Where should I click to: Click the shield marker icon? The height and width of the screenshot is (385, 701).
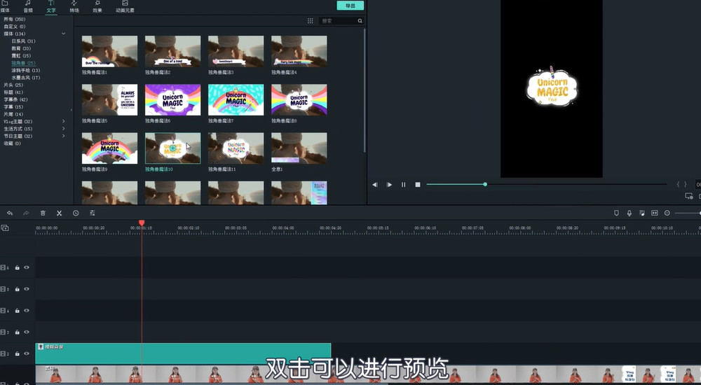(x=616, y=213)
